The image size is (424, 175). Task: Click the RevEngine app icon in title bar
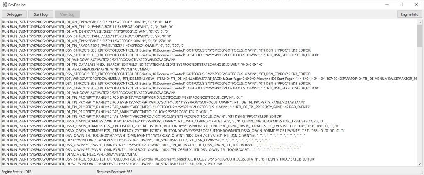pos(5,4)
